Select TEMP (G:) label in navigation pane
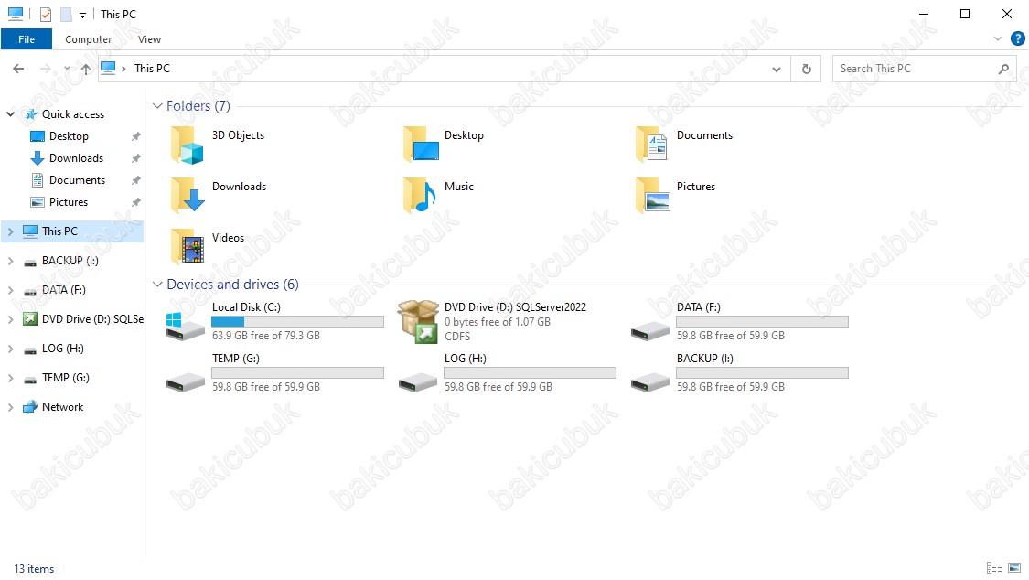The image size is (1029, 580). (x=66, y=378)
